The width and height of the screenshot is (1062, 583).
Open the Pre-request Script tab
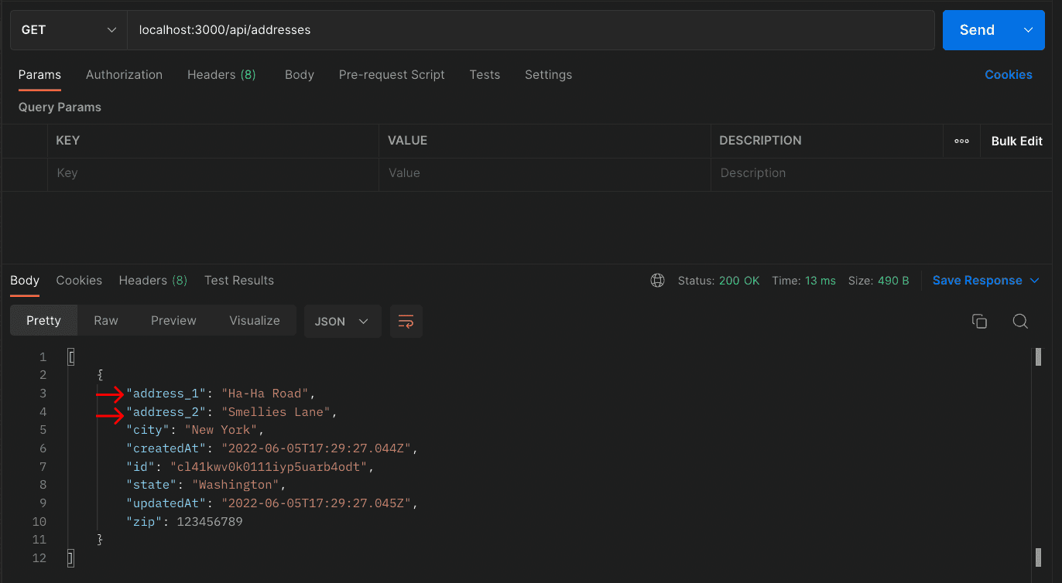click(x=392, y=75)
